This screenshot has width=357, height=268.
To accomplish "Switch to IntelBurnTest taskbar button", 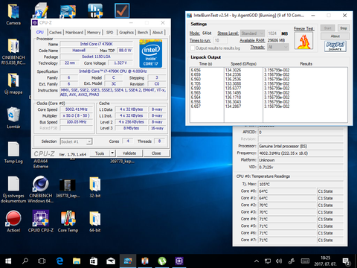I will [x=128, y=261].
